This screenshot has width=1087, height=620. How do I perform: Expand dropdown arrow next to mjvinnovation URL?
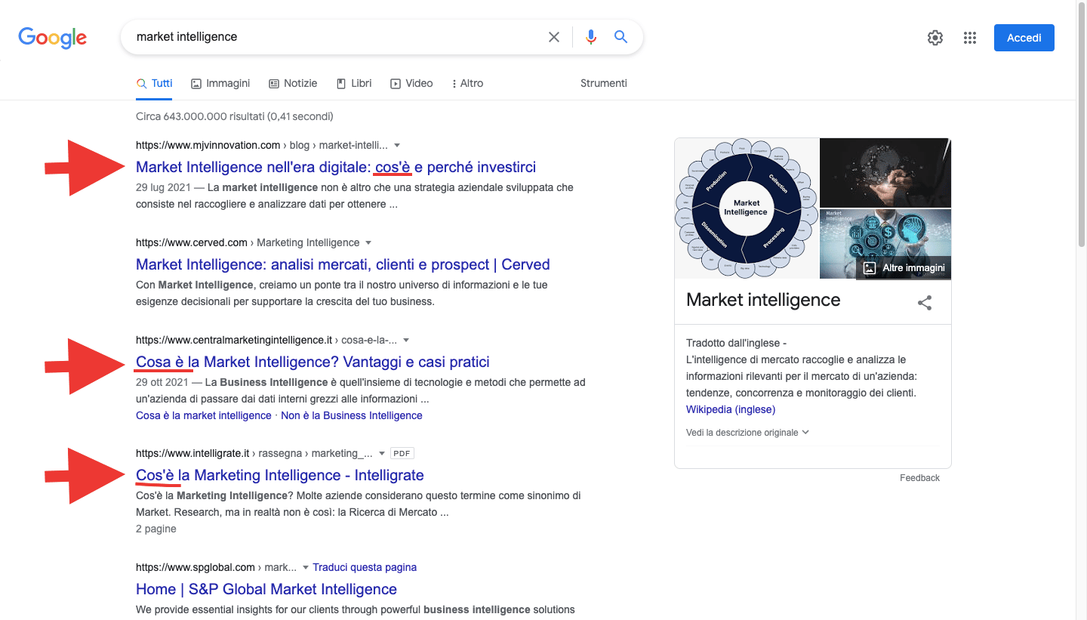398,145
